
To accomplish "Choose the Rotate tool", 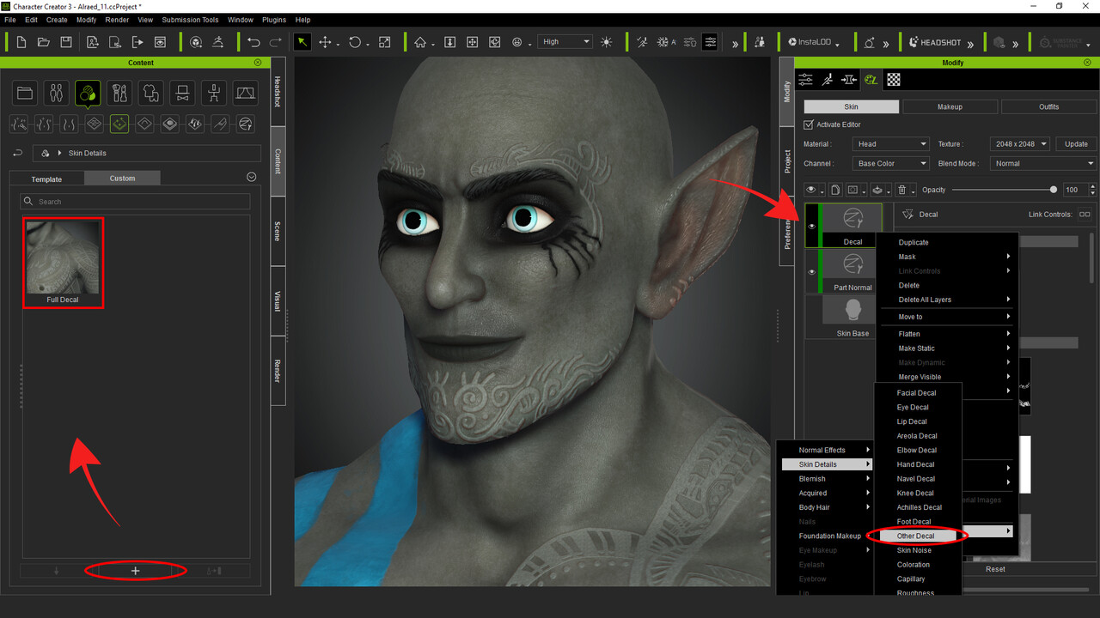I will (x=355, y=42).
